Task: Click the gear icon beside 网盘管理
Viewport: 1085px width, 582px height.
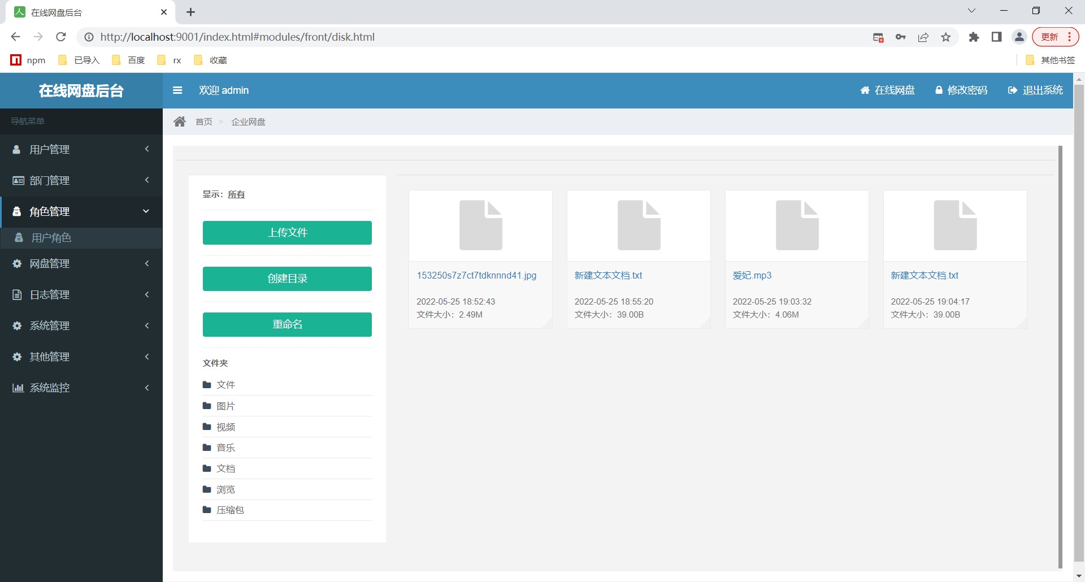Action: click(x=17, y=264)
